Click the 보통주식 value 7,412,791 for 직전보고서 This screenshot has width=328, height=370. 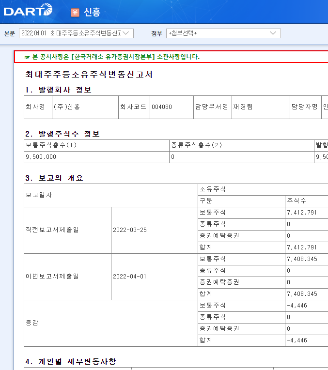click(x=301, y=213)
